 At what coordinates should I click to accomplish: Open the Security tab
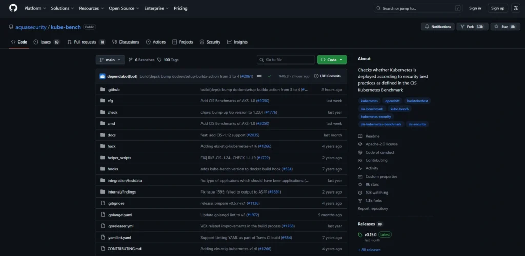(210, 42)
